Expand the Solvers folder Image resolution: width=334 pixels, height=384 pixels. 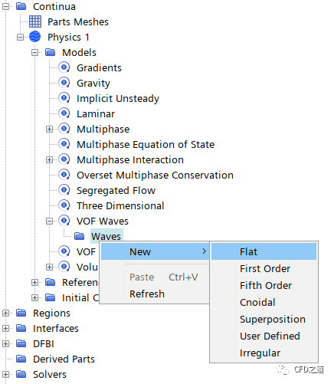pos(5,374)
